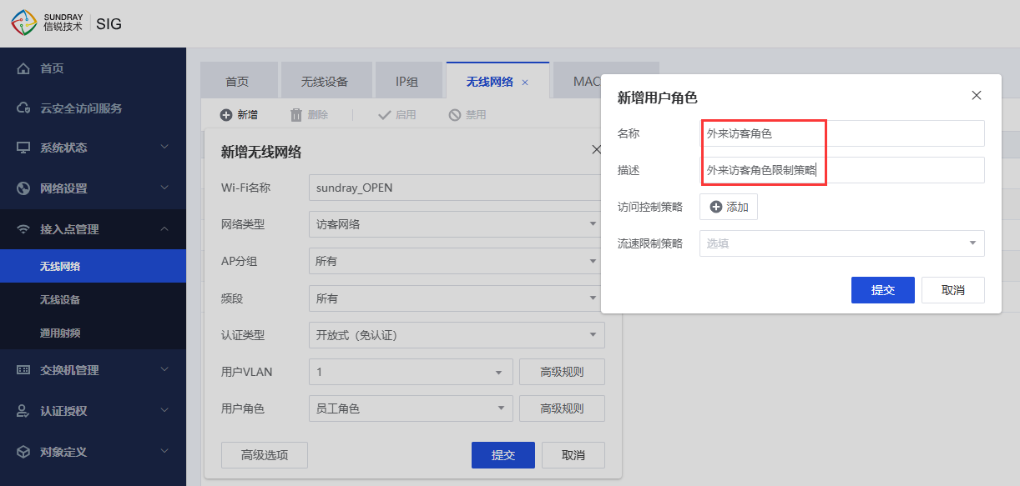
Task: Open the AP分组 dropdown
Action: click(x=455, y=261)
